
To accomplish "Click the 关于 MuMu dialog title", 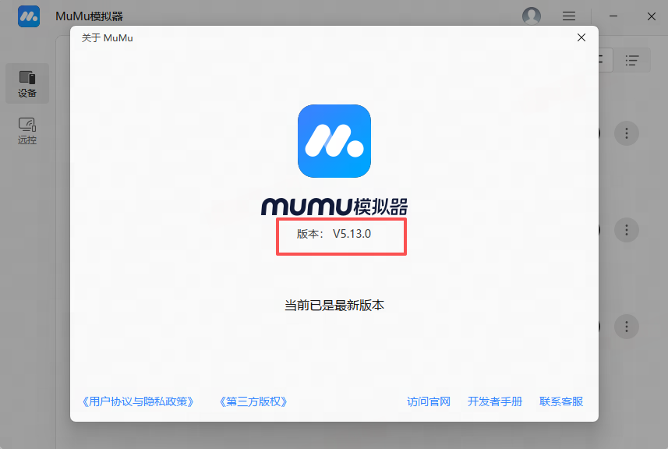I will 108,37.
